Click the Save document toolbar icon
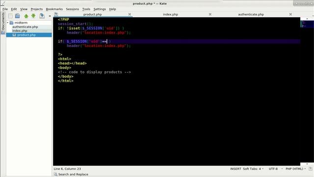Image resolution: width=314 pixels, height=177 pixels. point(42,16)
